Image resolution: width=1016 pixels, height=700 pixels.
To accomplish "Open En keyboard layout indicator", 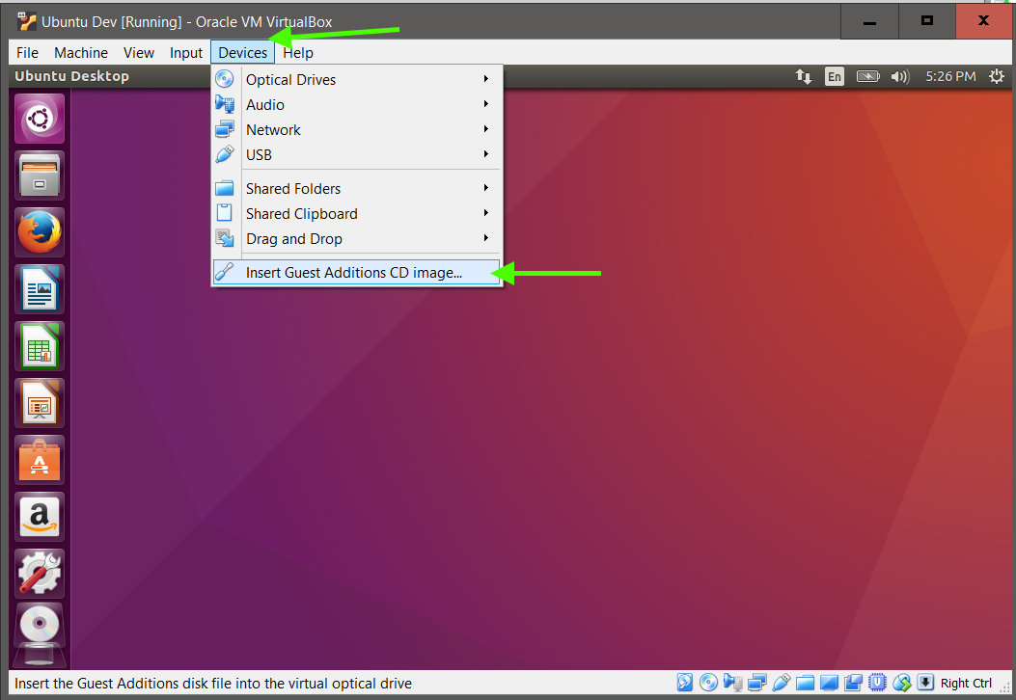I will click(x=835, y=76).
